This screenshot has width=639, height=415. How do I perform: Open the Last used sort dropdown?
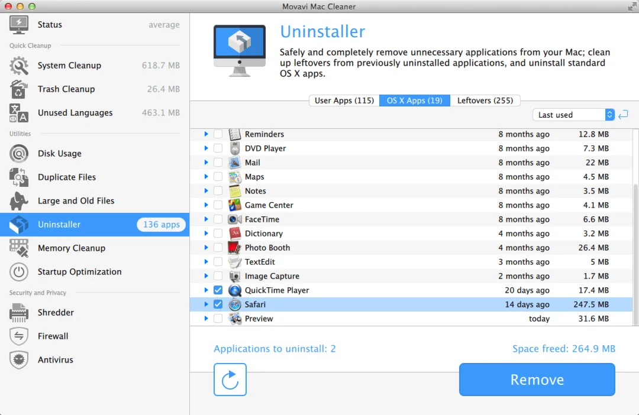coord(573,115)
